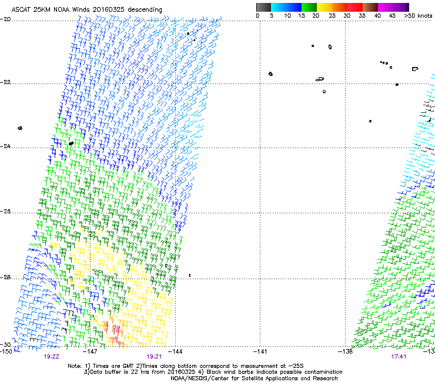
Task: Click the NOAA/NESDIS Center credit line
Action: tap(254, 378)
